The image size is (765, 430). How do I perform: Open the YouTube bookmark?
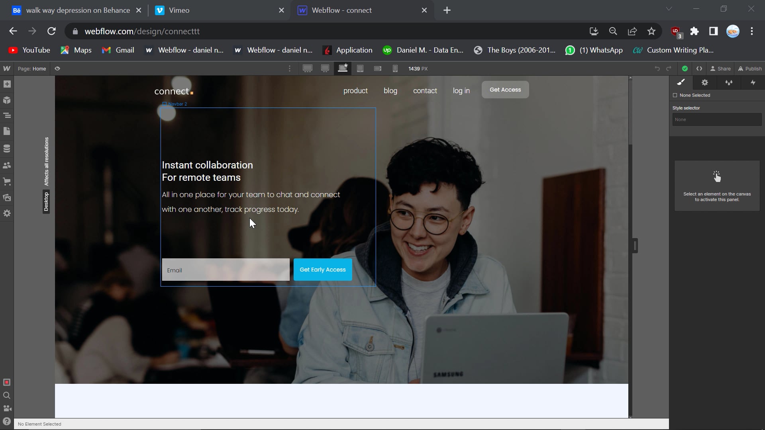tap(29, 50)
